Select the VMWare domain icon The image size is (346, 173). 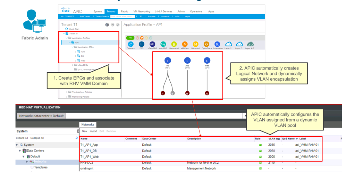(x=185, y=44)
